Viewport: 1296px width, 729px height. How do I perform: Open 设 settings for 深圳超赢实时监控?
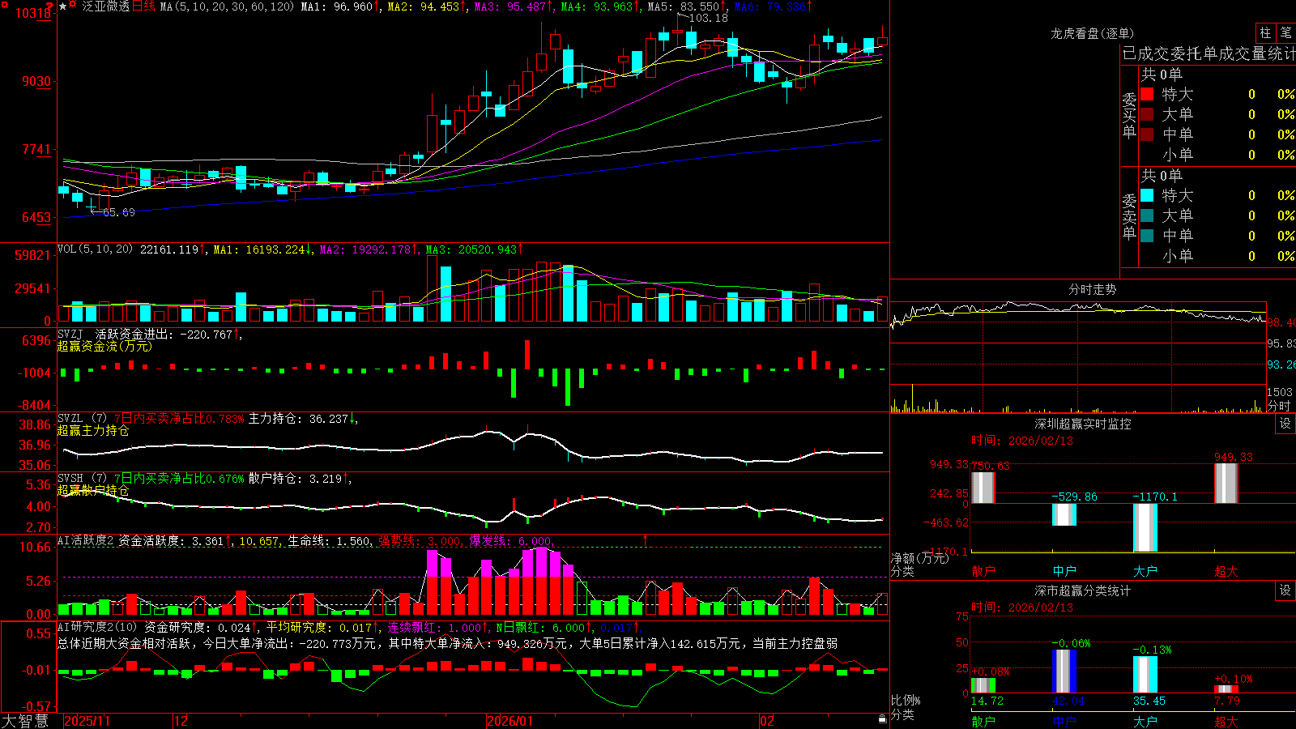(x=1285, y=424)
